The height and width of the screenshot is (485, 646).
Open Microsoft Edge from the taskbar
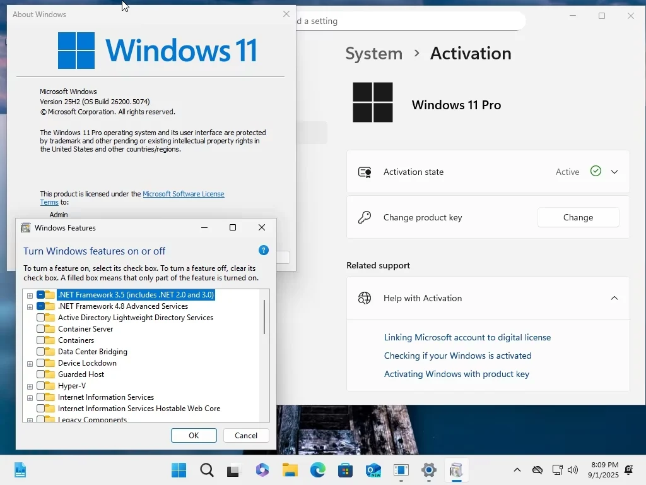[x=317, y=470]
